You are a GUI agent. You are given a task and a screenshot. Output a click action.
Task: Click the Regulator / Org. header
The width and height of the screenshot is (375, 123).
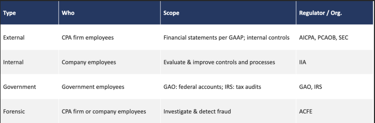(x=320, y=13)
